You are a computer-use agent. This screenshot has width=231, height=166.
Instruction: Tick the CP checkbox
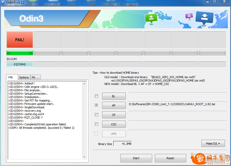tap(96, 115)
